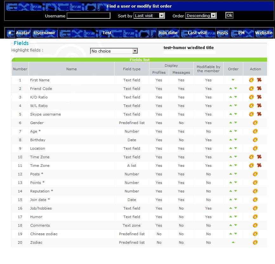Click the Posts column header
The width and height of the screenshot is (275, 264).
point(222,33)
